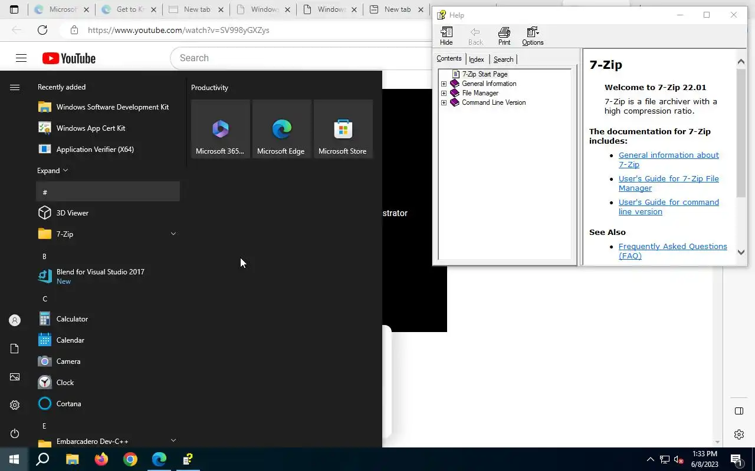Screen dimensions: 755x471
Task: Open User's Guide for 7-Zip File Manager
Action: [x=668, y=184]
